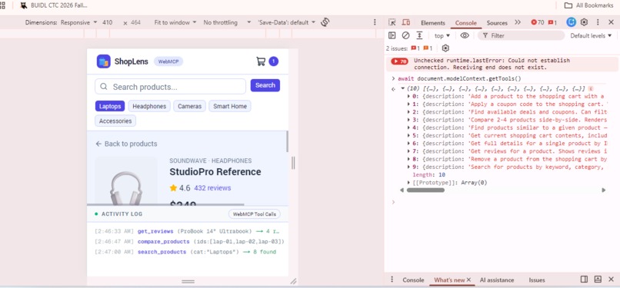Click the console history expand icon

[419, 35]
